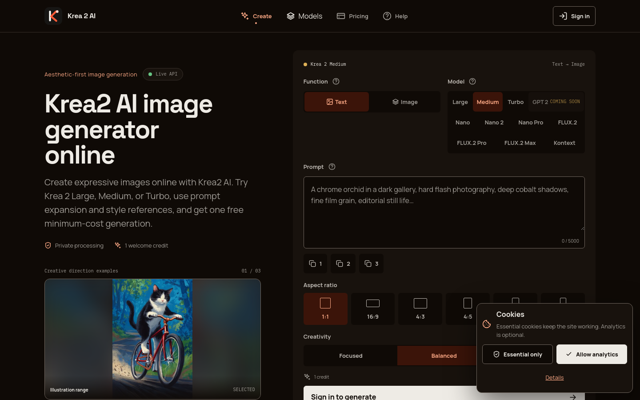Image resolution: width=640 pixels, height=400 pixels.
Task: Click the Krea 2 AI brand name
Action: (x=81, y=16)
